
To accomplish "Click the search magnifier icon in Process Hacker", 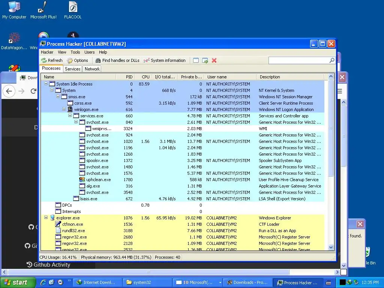I will point(332,60).
